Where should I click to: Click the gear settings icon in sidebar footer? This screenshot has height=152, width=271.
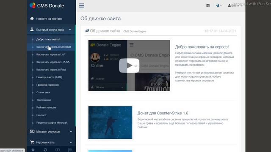coord(33,150)
